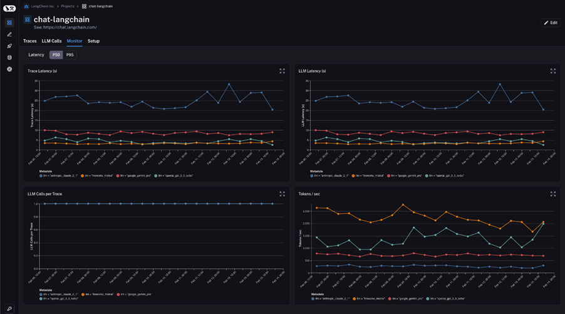Open the annotation pencil icon in sidebar

coord(9,34)
